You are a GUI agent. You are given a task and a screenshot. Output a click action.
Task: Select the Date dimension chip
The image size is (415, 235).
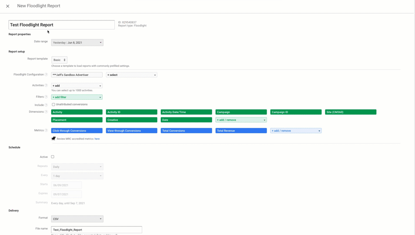coord(186,120)
